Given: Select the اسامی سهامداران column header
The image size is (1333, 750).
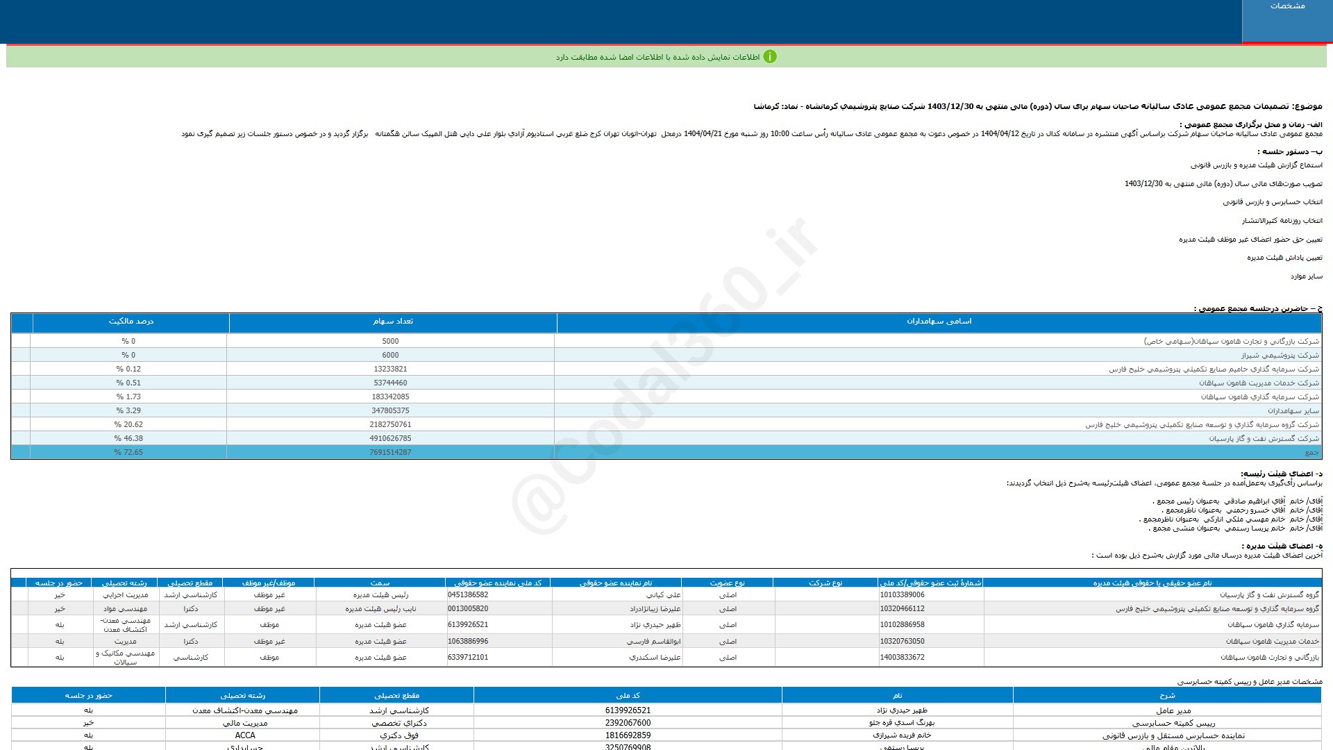Looking at the screenshot, I should tap(939, 322).
